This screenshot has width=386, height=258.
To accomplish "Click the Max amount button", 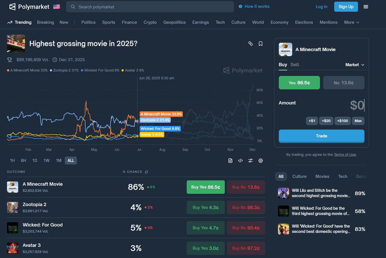I will click(x=358, y=121).
